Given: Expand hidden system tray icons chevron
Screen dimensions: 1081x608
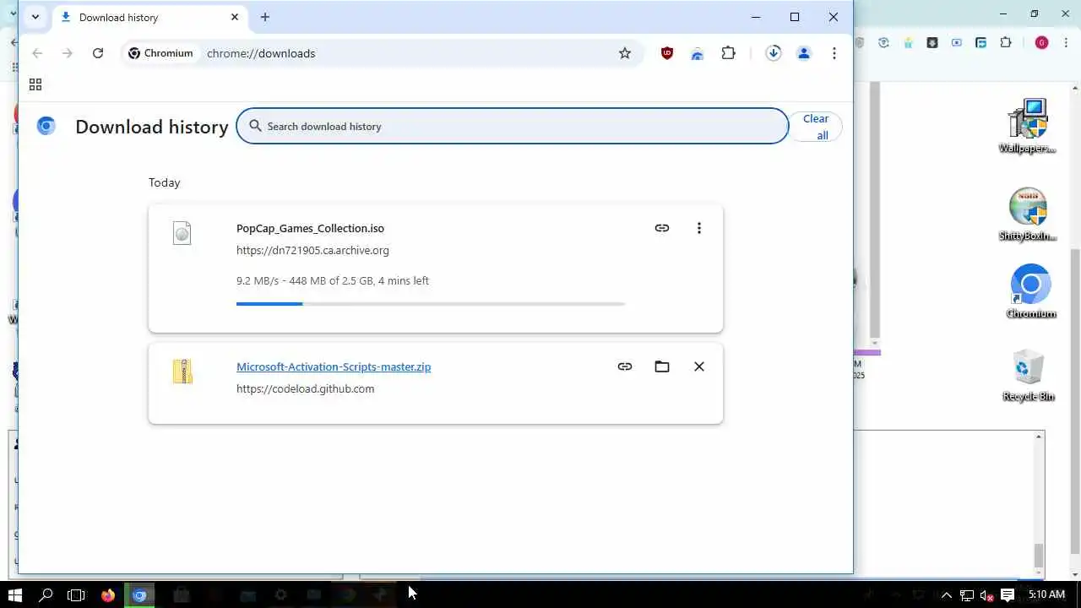Looking at the screenshot, I should pyautogui.click(x=947, y=595).
